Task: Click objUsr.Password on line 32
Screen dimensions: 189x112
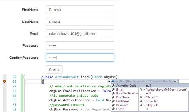Action: pos(64,109)
